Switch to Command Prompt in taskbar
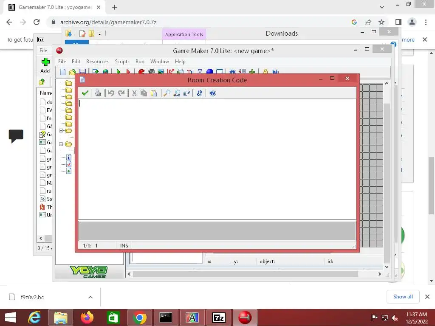The height and width of the screenshot is (326, 435). click(x=166, y=318)
